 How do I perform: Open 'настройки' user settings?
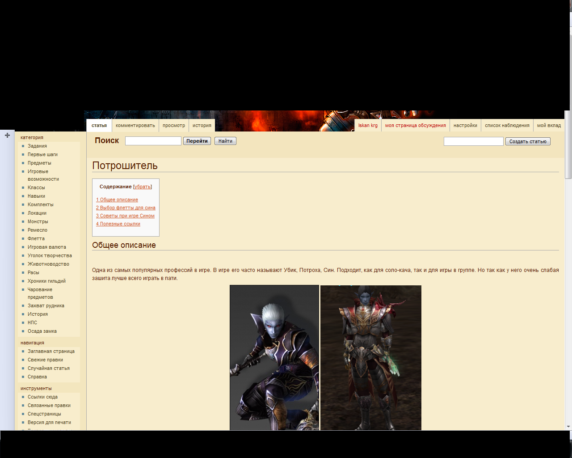pos(465,125)
